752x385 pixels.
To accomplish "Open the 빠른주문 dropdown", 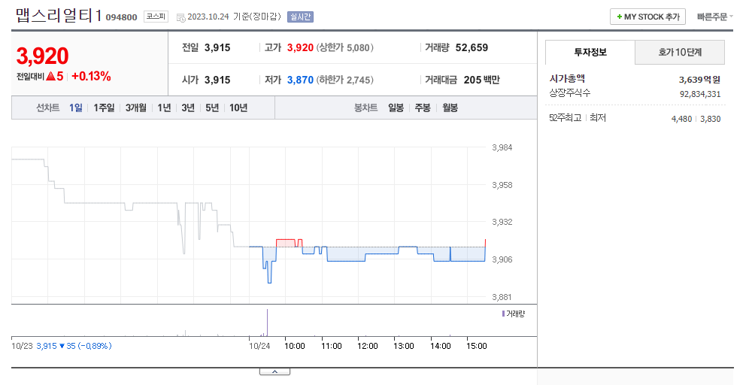I will coord(714,17).
